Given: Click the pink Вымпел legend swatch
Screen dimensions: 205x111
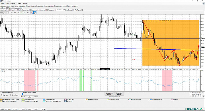Looking at the screenshot, I should (x=173, y=100).
